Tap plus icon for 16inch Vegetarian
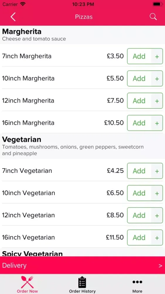The height and width of the screenshot is (294, 165). (157, 238)
